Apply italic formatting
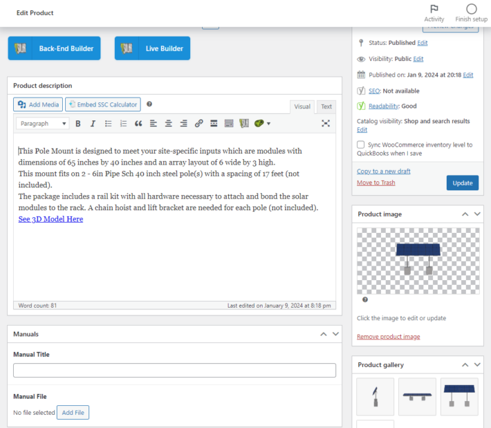The width and height of the screenshot is (491, 428). [x=93, y=124]
